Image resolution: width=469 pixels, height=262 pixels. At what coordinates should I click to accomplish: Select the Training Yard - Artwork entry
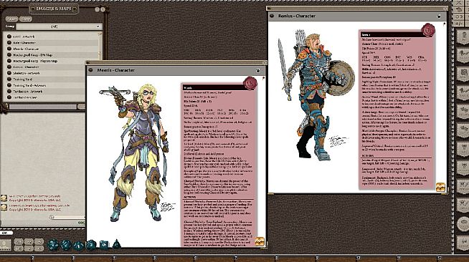point(29,85)
